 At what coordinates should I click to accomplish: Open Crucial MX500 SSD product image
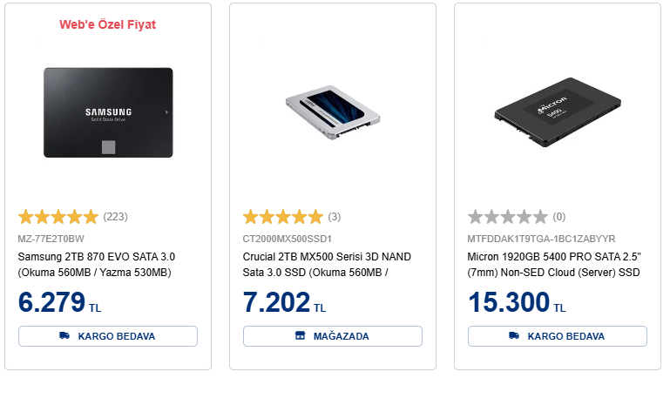pos(333,115)
